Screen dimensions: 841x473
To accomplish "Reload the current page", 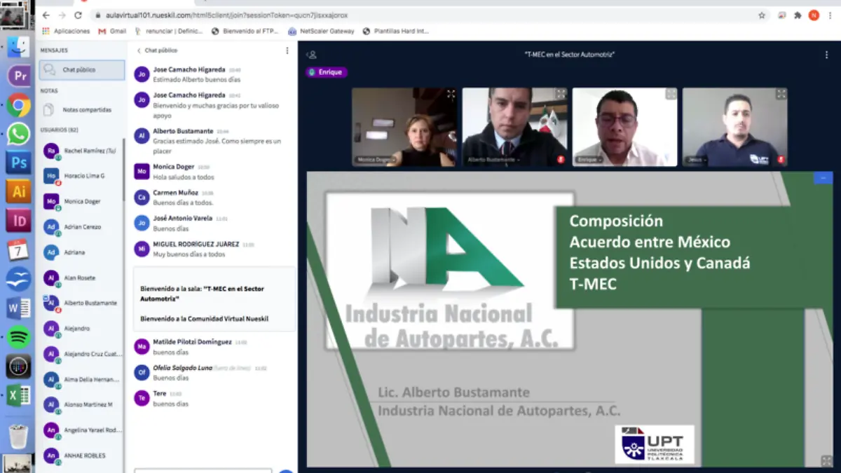I will tap(78, 15).
